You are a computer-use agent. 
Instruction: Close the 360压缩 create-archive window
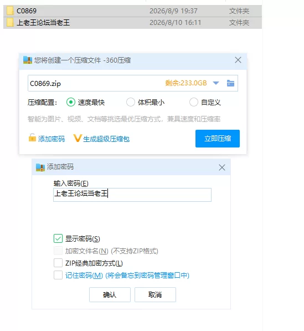[x=238, y=60]
